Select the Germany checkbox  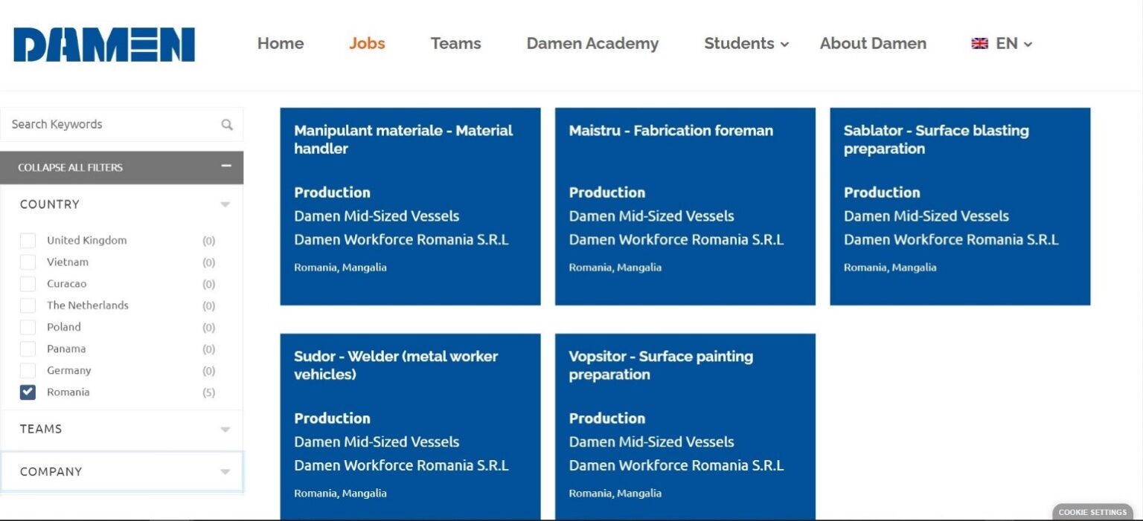tap(28, 370)
